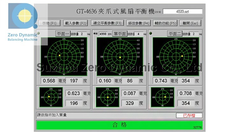Click the GT-4636 title text
Screen dimensions: 239x135
pyautogui.click(x=115, y=11)
